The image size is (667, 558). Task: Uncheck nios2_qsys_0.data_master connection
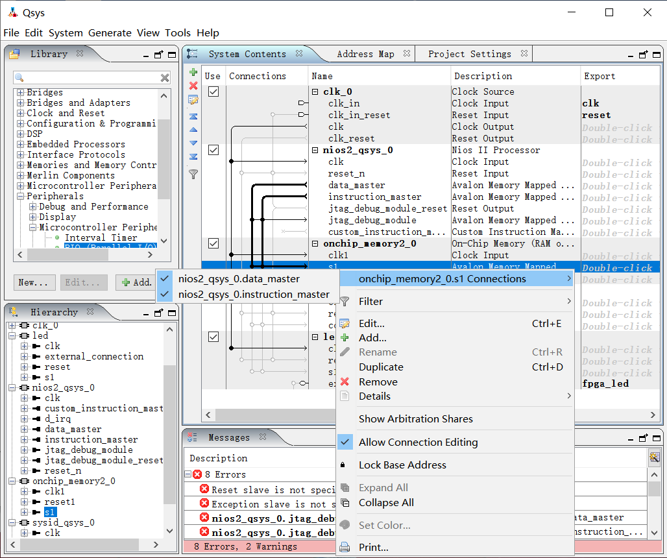[x=239, y=279]
